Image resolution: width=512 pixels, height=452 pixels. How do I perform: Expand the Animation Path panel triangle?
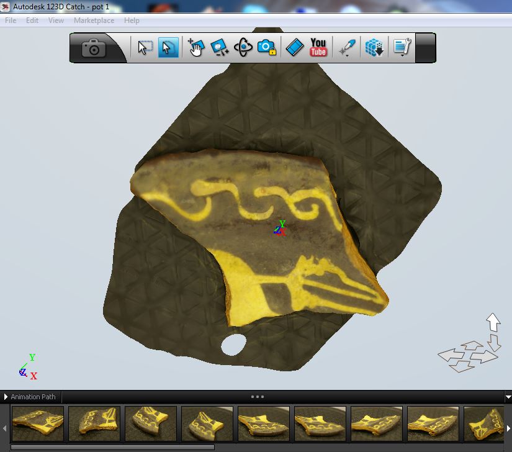pyautogui.click(x=6, y=397)
